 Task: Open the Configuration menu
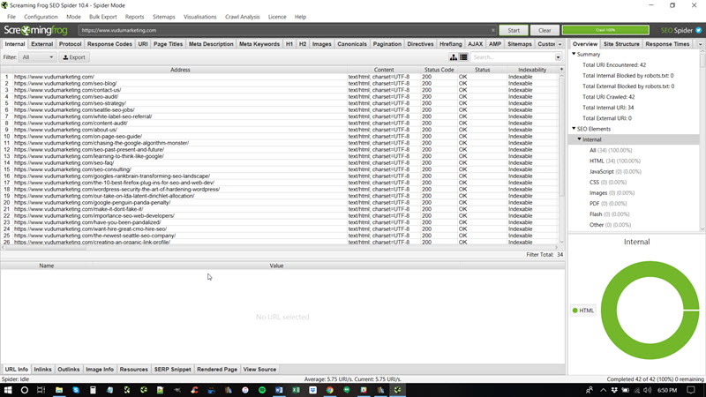pos(41,17)
